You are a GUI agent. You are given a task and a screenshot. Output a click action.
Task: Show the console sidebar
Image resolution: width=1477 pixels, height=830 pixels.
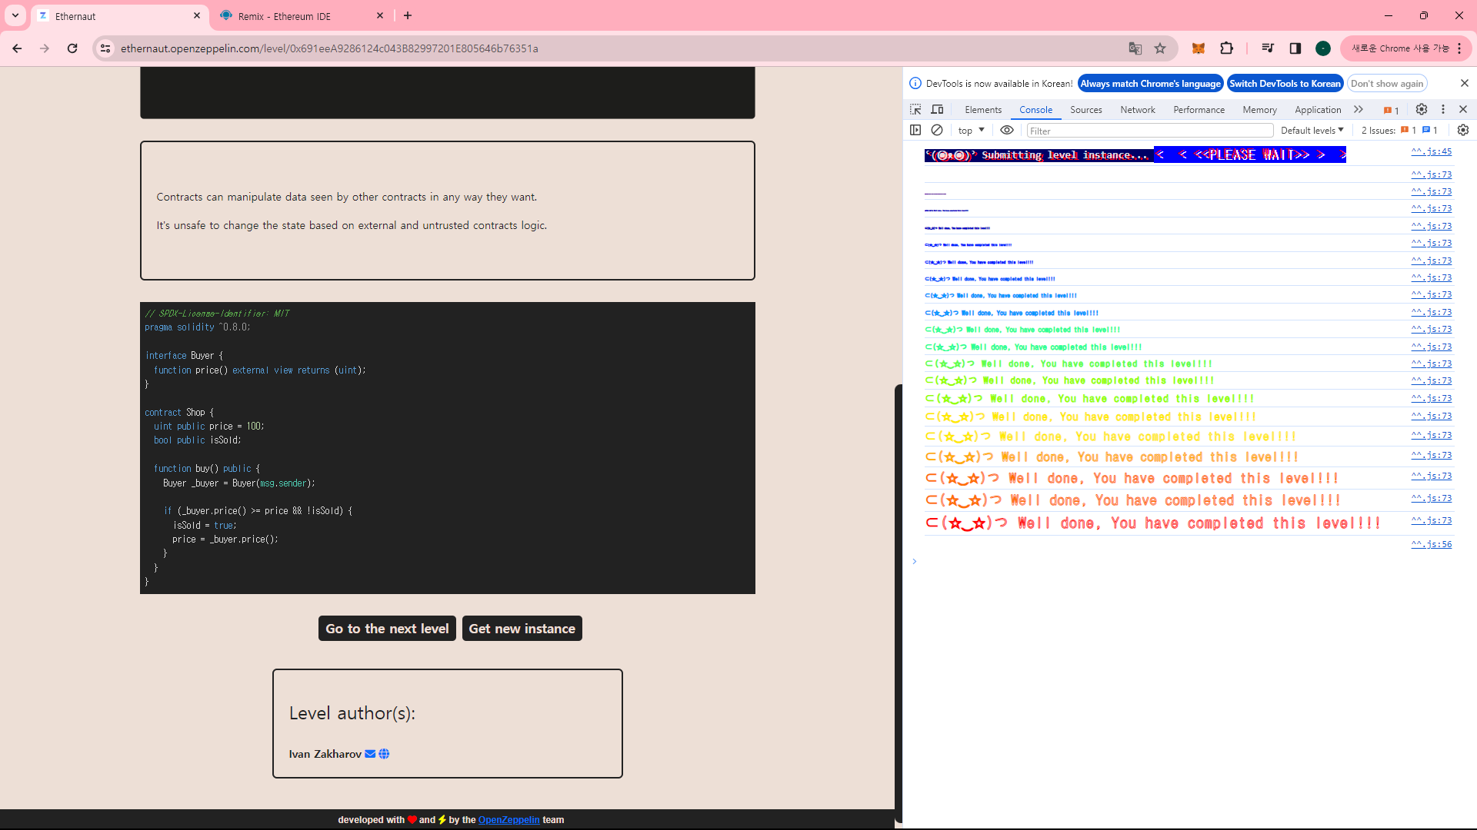(915, 131)
